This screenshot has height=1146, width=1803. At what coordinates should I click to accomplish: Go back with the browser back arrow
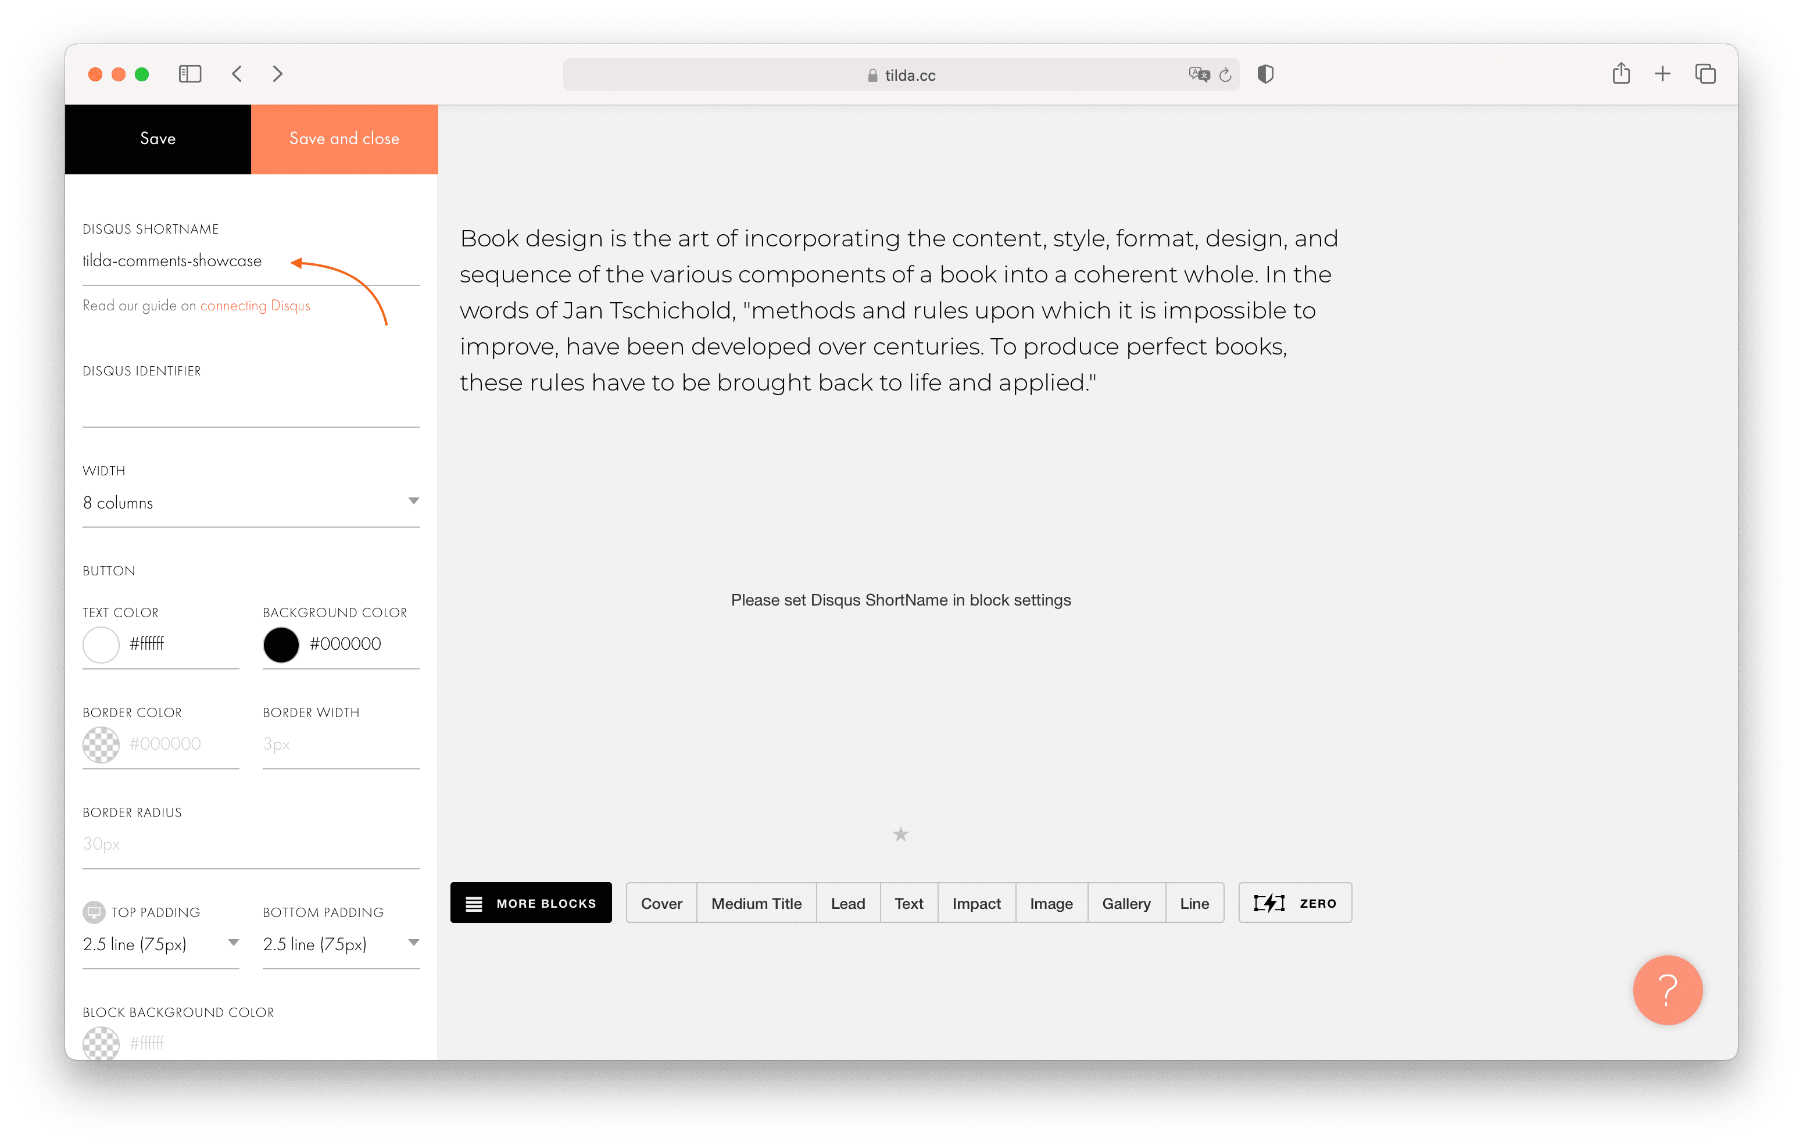pos(237,74)
